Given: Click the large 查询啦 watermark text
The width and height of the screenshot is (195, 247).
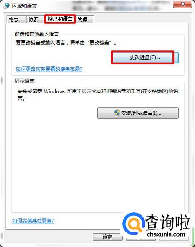Looking at the screenshot, I should 167,222.
